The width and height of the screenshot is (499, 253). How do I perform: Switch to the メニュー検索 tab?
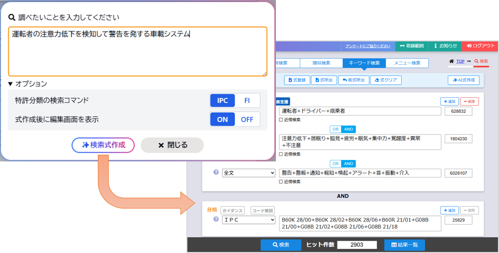pos(407,63)
